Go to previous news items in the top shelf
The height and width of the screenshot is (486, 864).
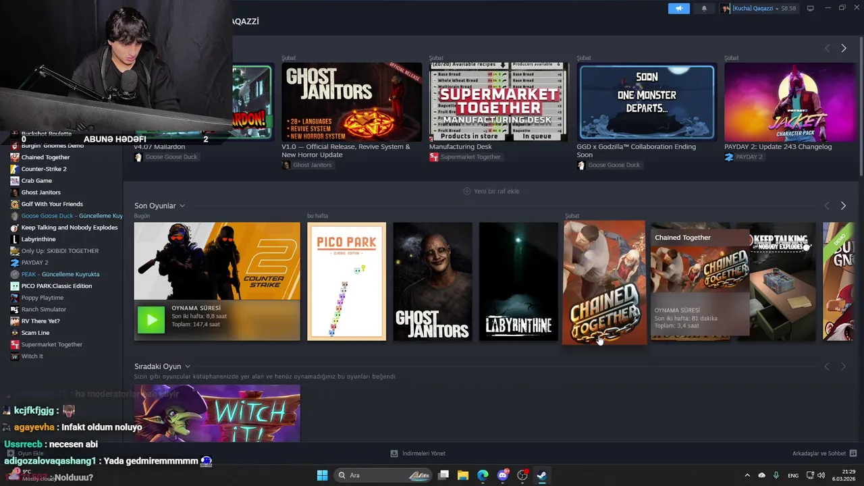pyautogui.click(x=827, y=48)
